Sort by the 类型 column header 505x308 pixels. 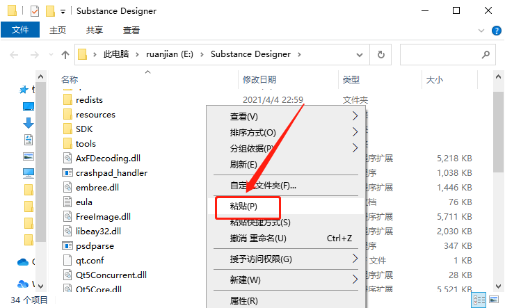[x=351, y=79]
